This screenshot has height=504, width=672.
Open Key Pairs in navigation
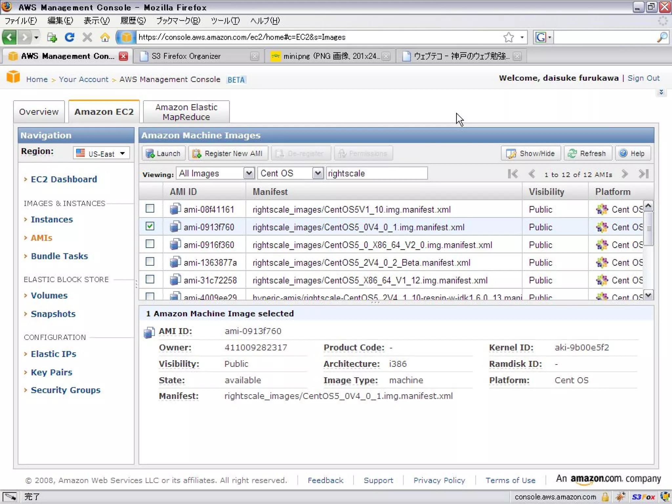tap(51, 372)
